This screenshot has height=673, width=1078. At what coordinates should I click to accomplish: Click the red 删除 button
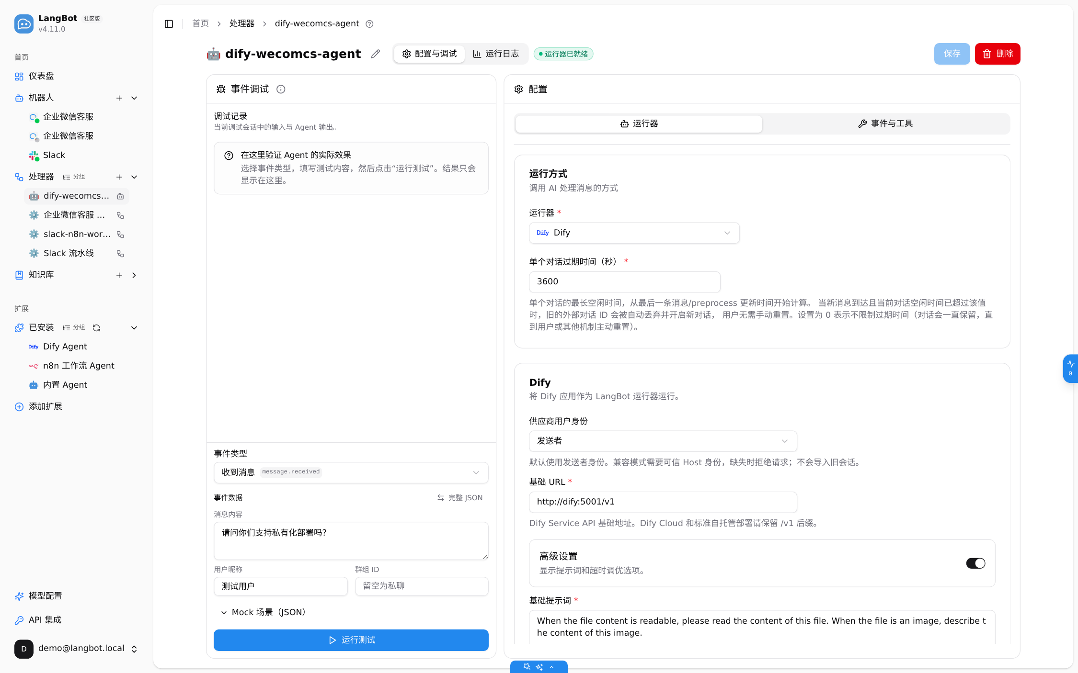tap(997, 54)
